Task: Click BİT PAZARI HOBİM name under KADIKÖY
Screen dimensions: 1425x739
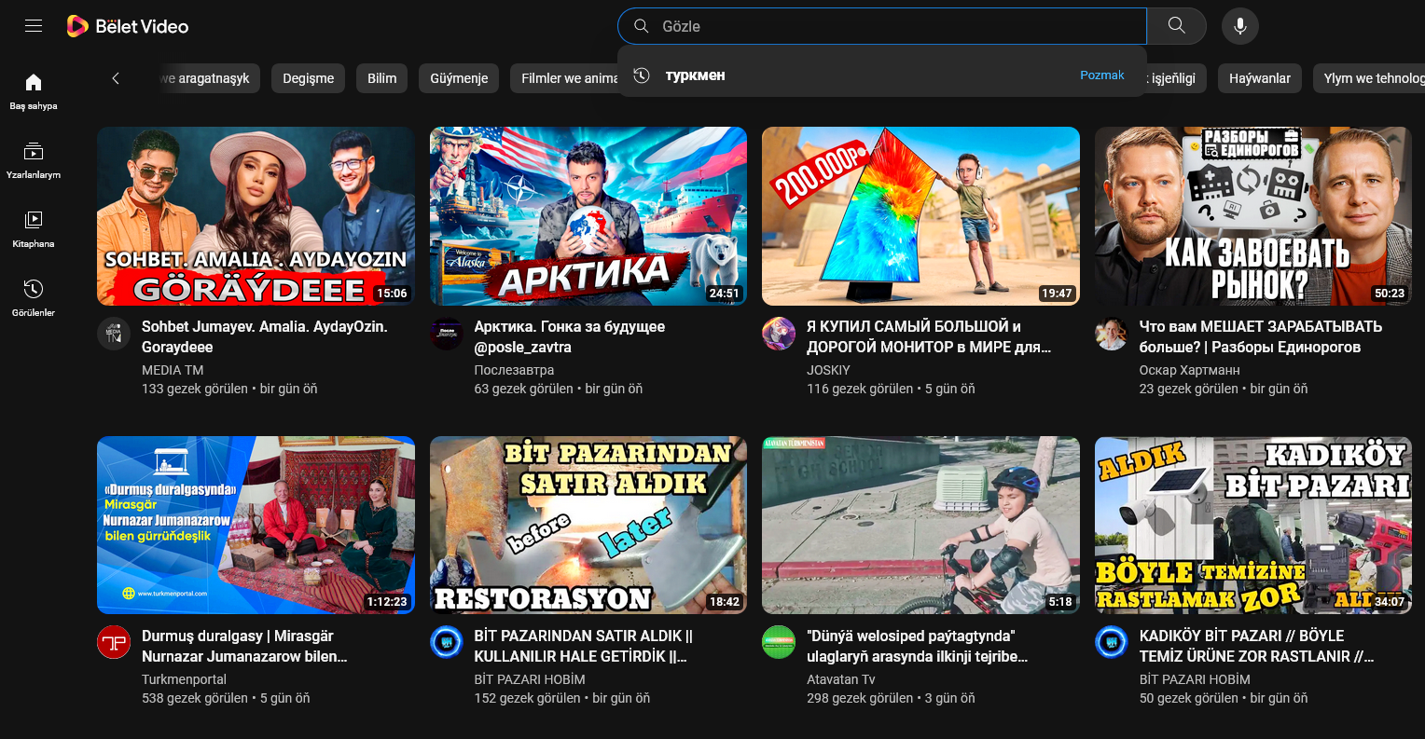Action: 1195,679
